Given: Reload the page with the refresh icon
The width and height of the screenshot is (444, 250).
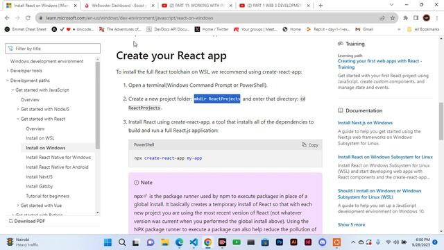Looking at the screenshot, I should tap(28, 18).
